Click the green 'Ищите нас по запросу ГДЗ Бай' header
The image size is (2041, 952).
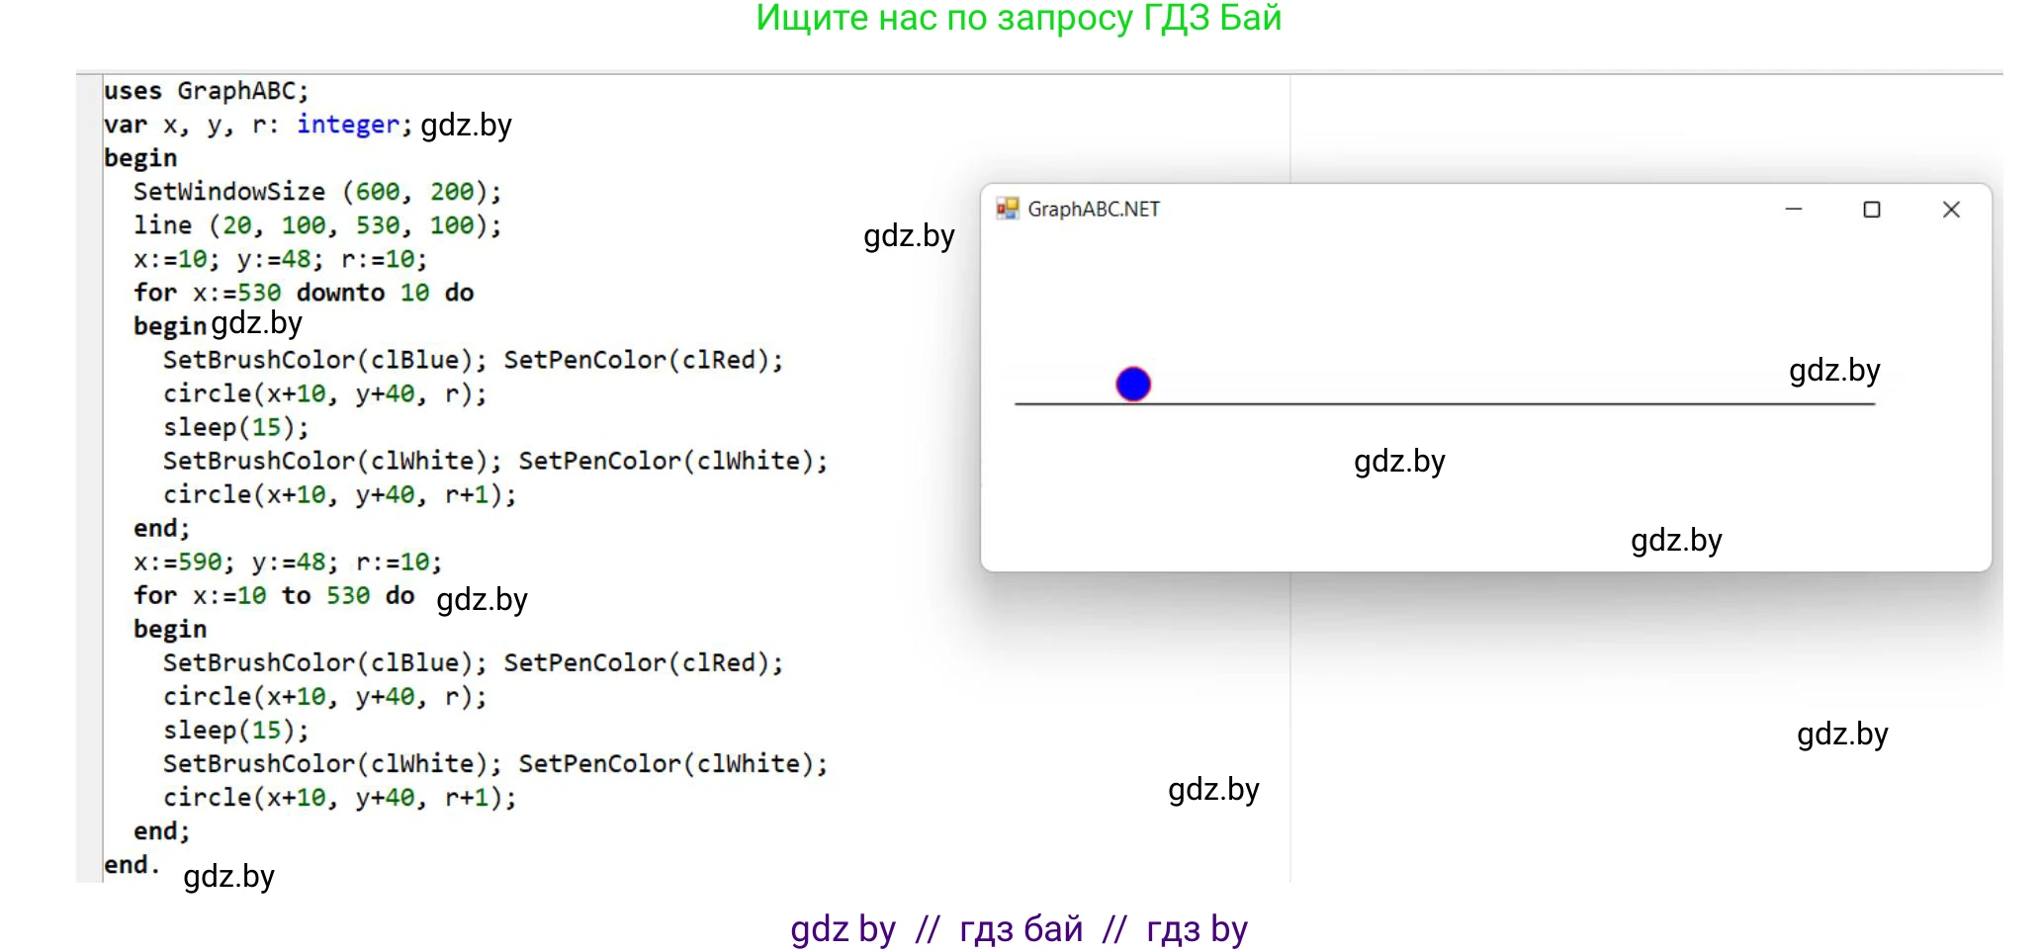click(1019, 18)
